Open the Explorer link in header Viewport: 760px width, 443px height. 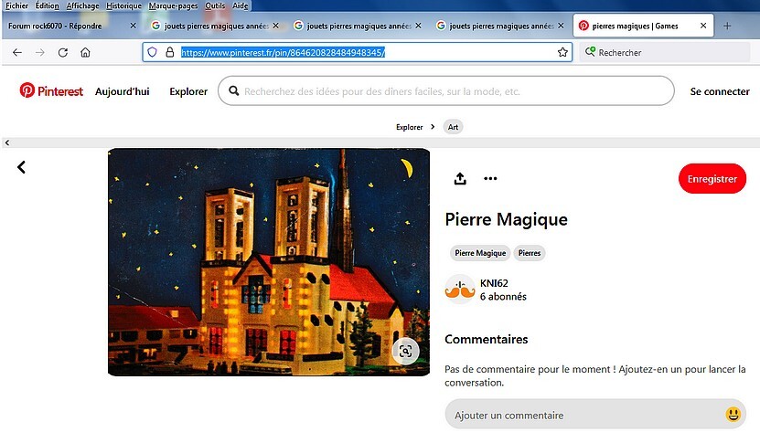(188, 91)
